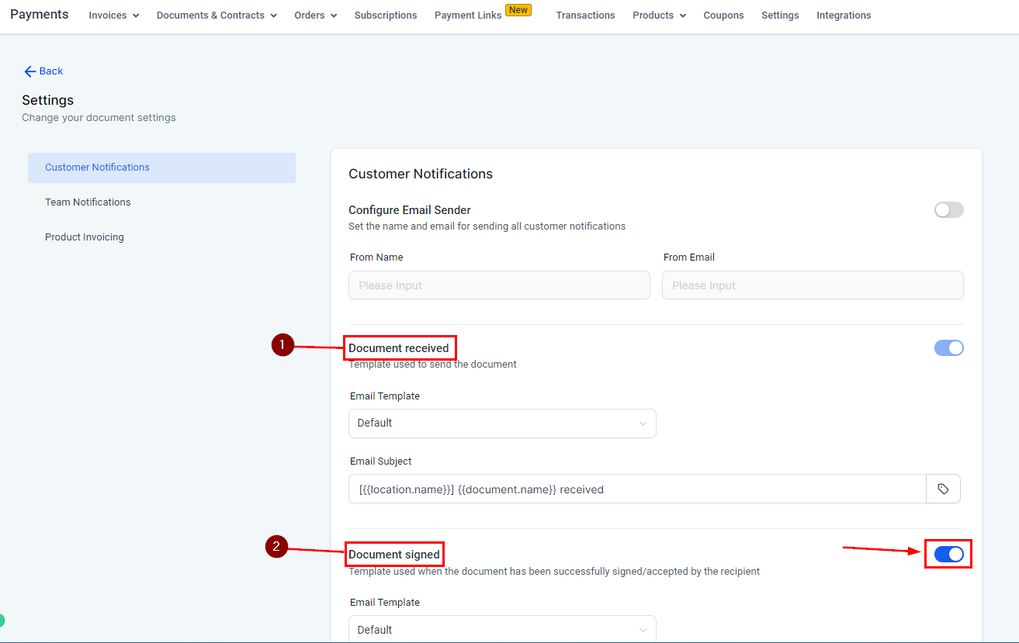This screenshot has width=1019, height=643.
Task: Toggle the Configure Email Sender switch
Action: pos(948,210)
